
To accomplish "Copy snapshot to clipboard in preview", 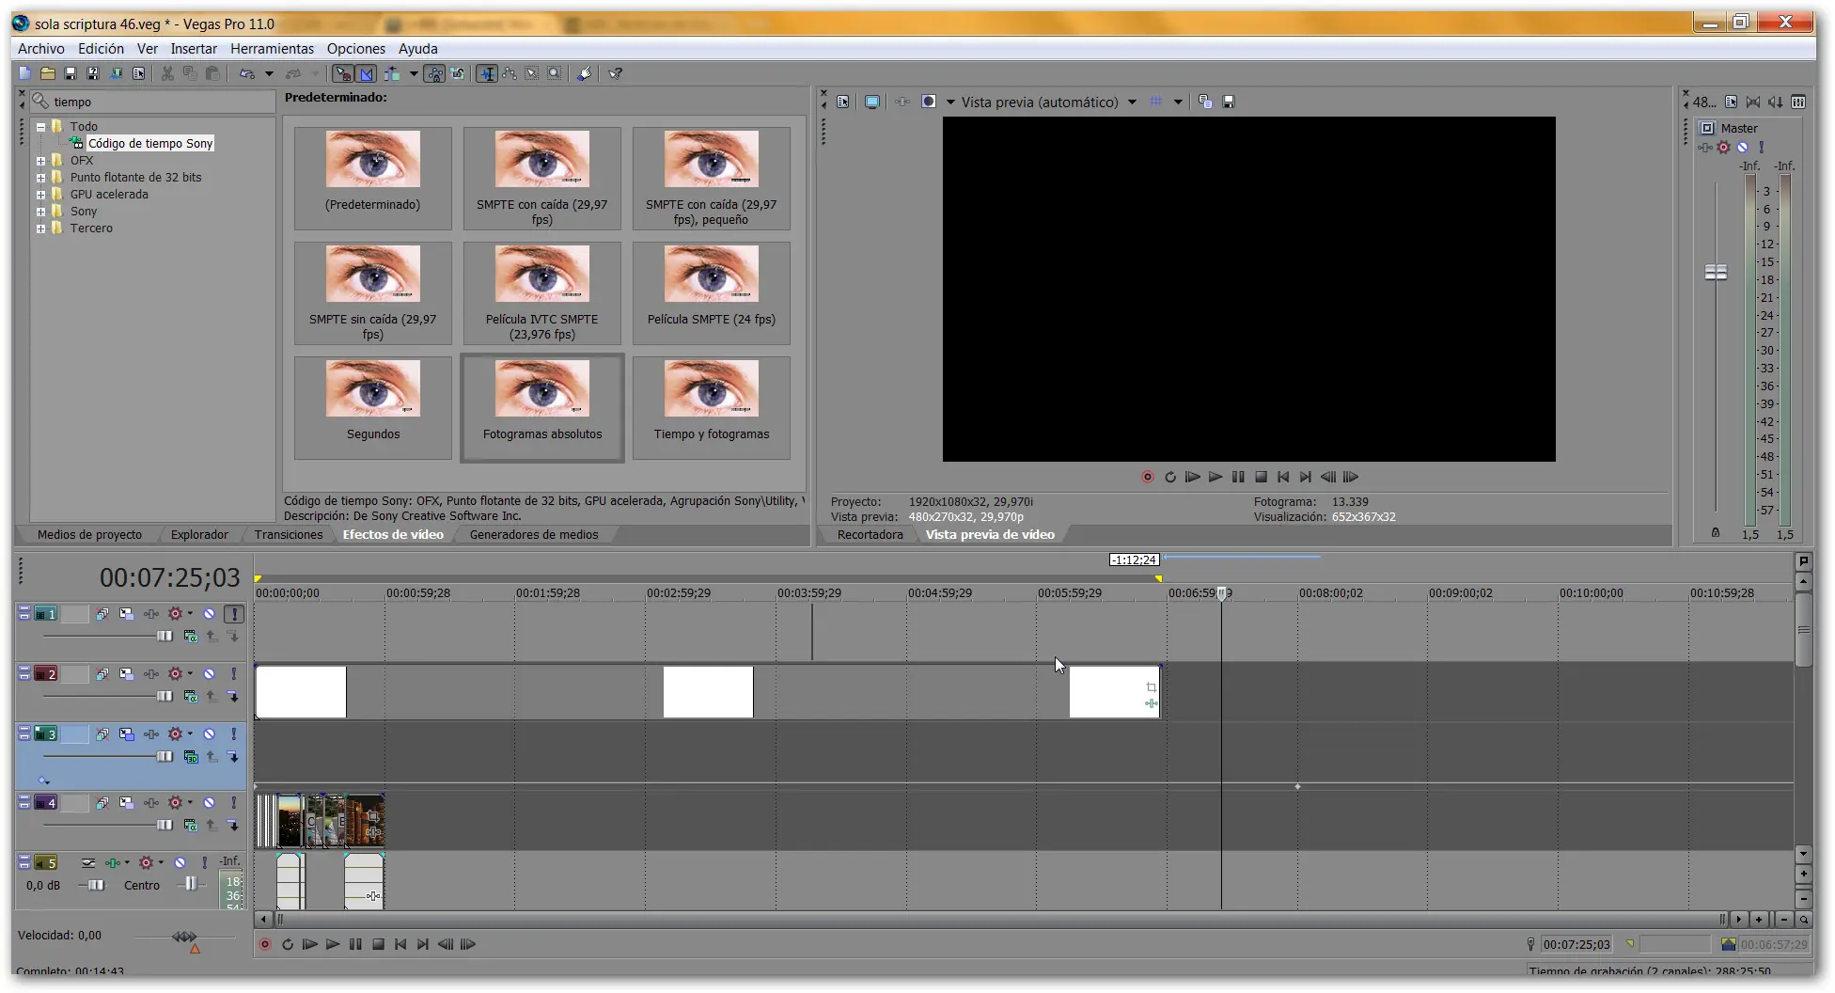I will (1205, 102).
